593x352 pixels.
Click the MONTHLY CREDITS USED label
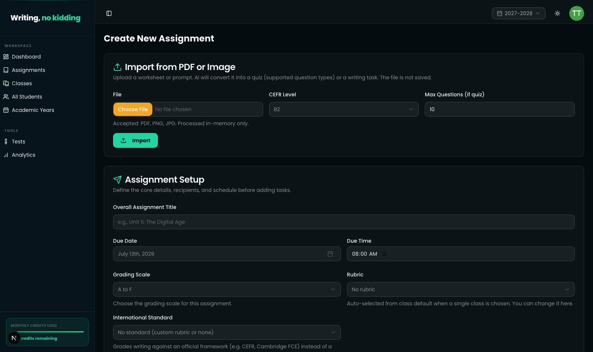click(34, 326)
